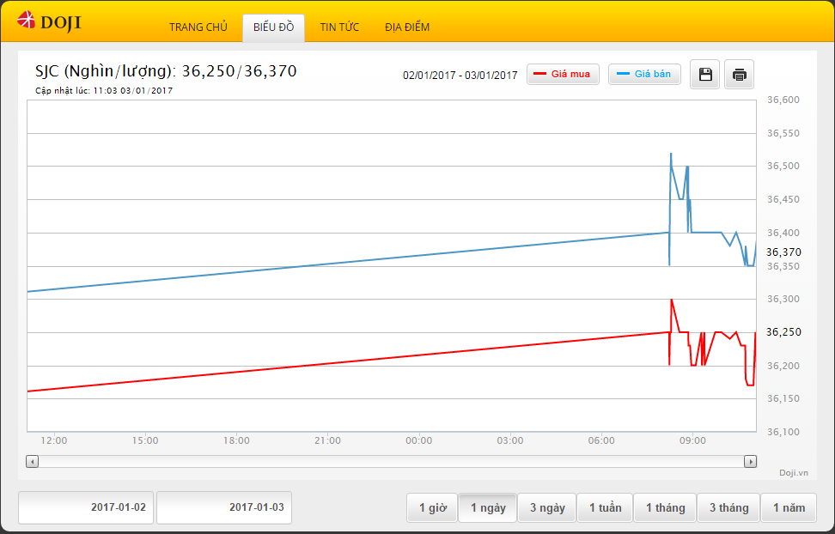
Task: Click the start date field 2017-01-02
Action: (86, 507)
